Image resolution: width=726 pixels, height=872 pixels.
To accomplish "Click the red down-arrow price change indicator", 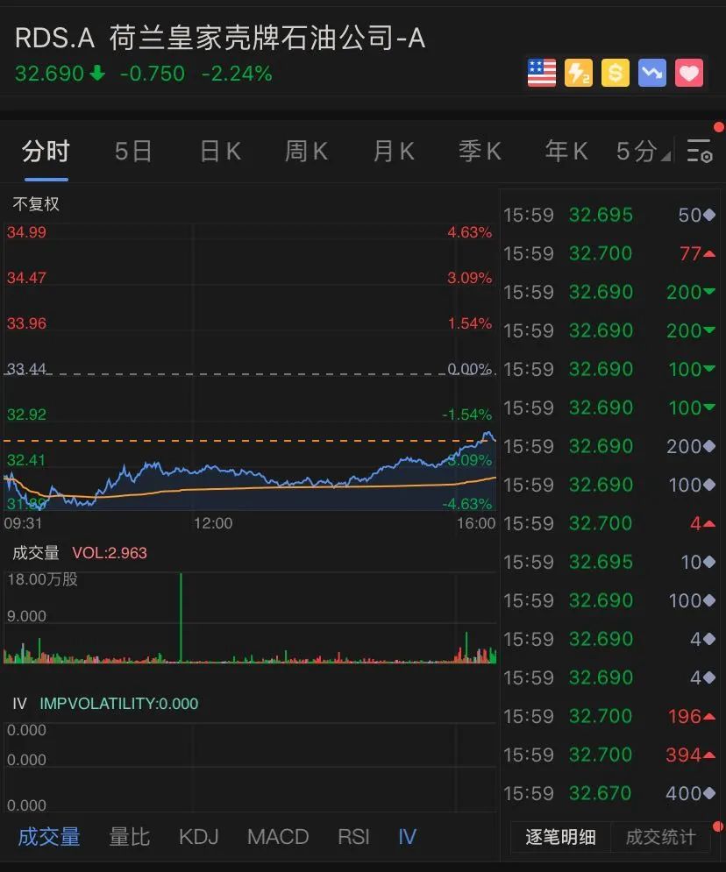I will coord(97,74).
